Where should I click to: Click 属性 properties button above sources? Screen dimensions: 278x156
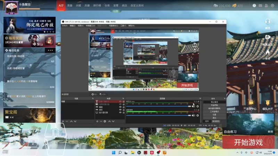tap(94, 94)
